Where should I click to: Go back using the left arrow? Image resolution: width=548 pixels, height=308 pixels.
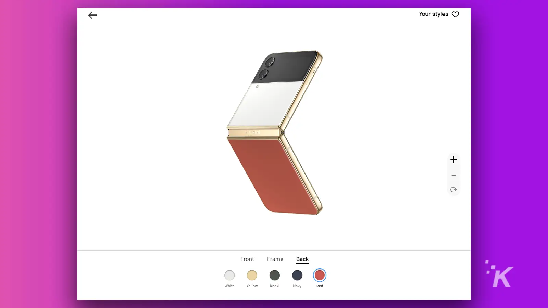[92, 15]
